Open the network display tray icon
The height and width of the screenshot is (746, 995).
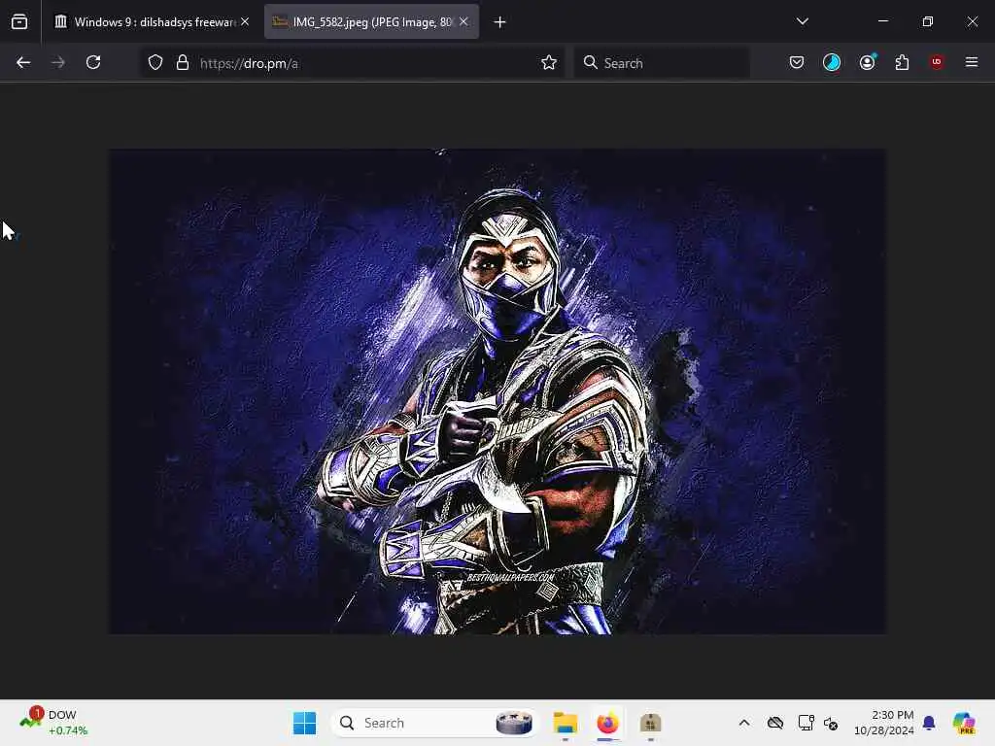coord(806,723)
